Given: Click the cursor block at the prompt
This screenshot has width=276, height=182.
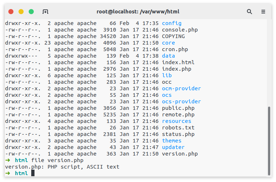Looking at the screenshot, I should (33, 173).
